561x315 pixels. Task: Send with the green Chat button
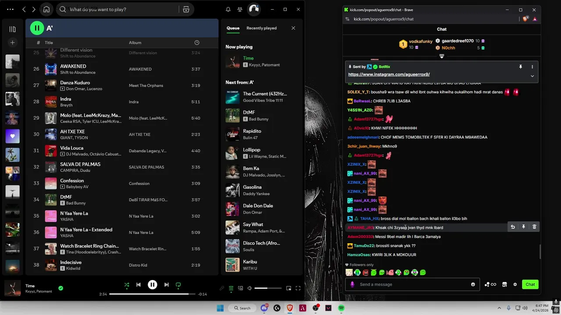[530, 284]
